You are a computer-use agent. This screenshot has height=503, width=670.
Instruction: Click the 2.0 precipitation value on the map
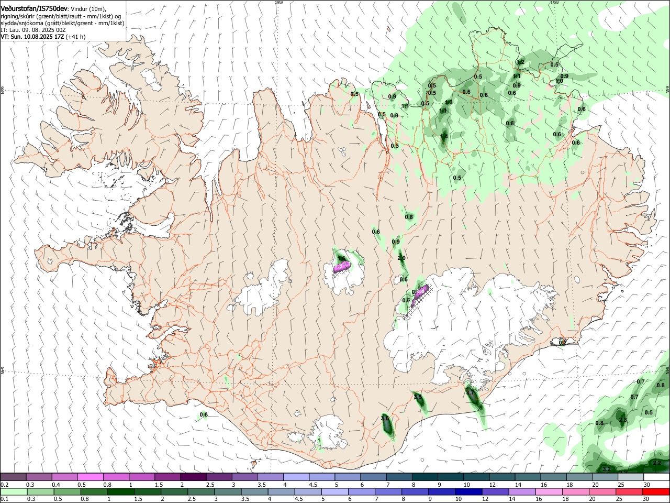click(401, 258)
